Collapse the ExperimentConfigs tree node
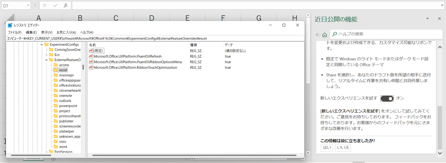Viewport: 446px width, 163px height. coord(41,45)
